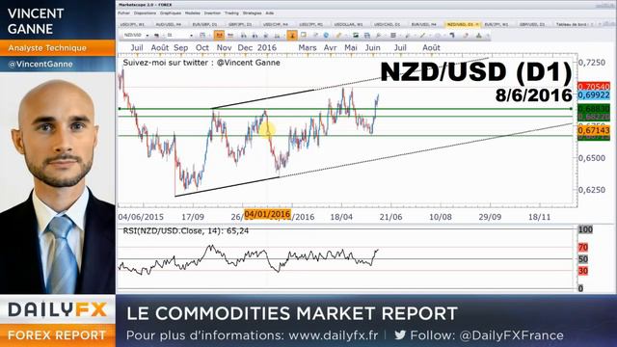
Task: Select the diagonal line drawing tool
Action: click(x=422, y=36)
